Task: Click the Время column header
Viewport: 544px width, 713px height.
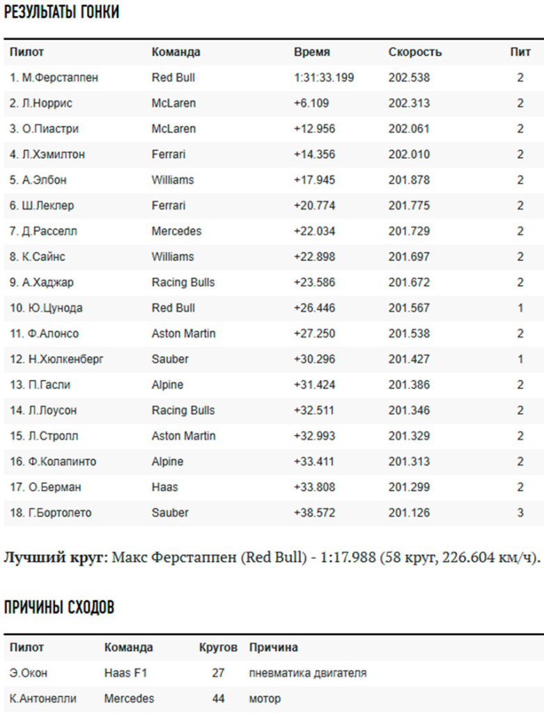Action: click(x=311, y=52)
